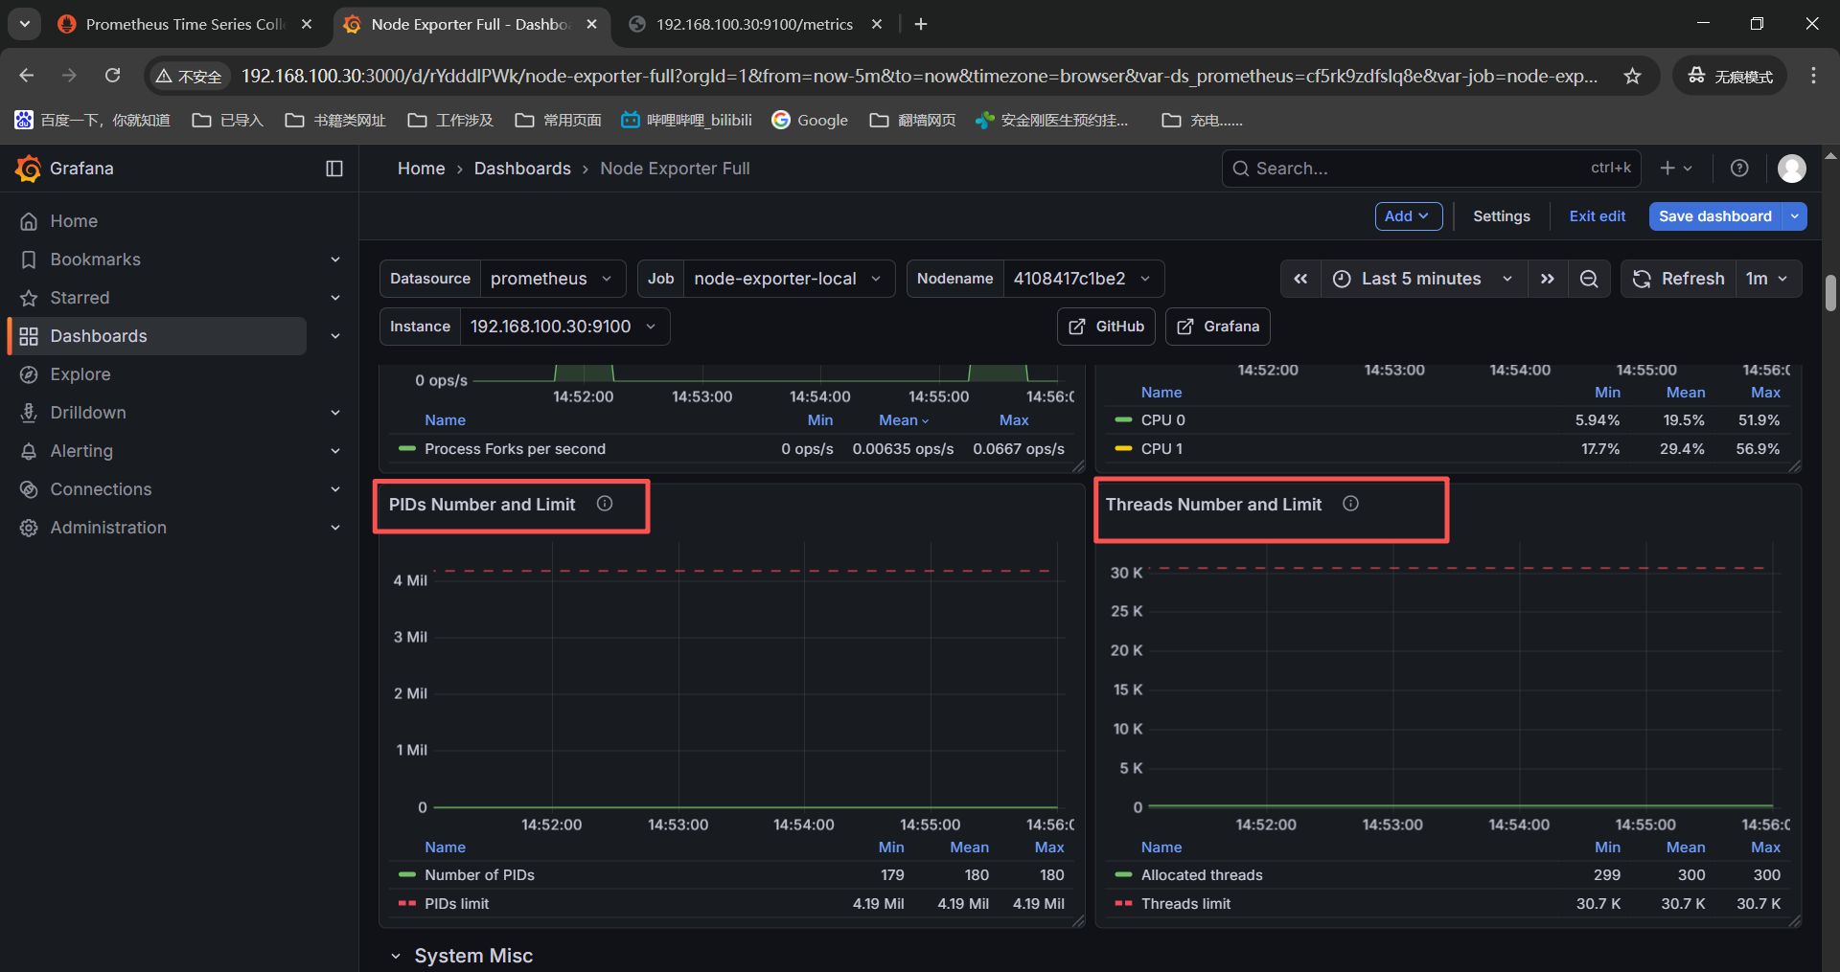Screen dimensions: 1840x972
Task: Shift time range backwards
Action: click(1300, 279)
